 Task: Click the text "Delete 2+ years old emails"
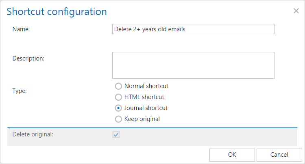150,29
